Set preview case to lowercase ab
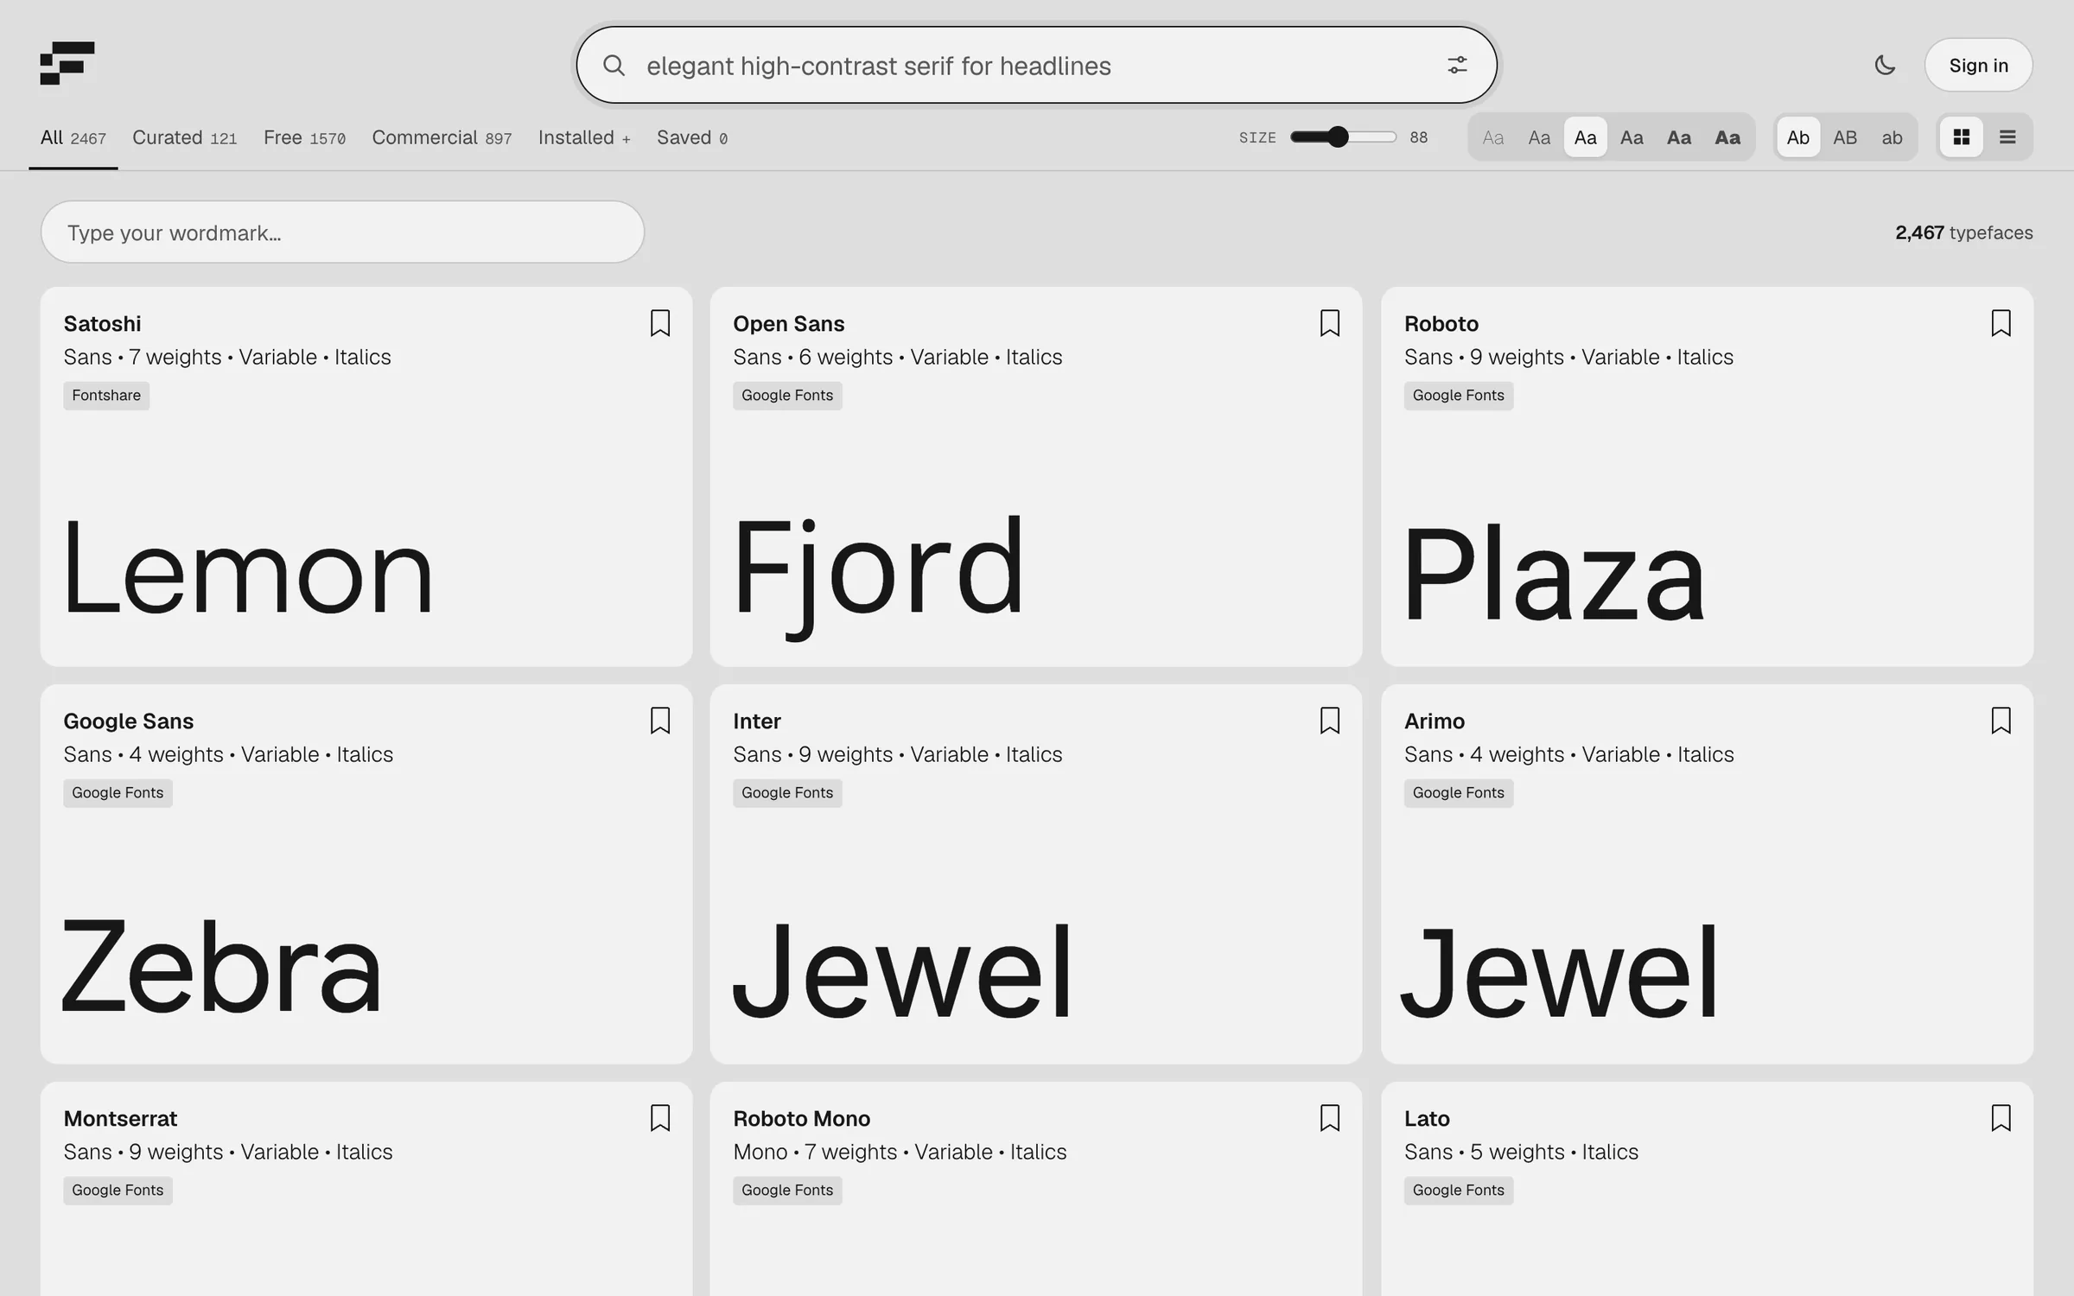 [x=1892, y=137]
